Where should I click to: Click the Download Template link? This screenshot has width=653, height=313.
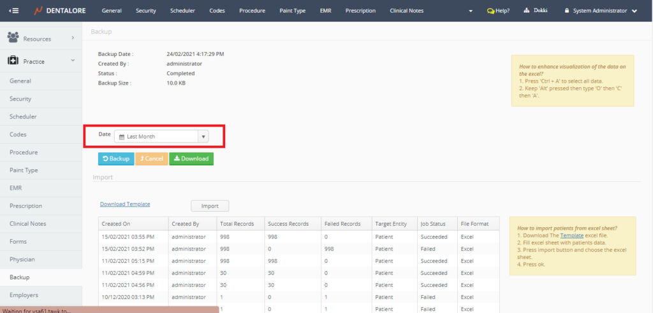(x=125, y=204)
